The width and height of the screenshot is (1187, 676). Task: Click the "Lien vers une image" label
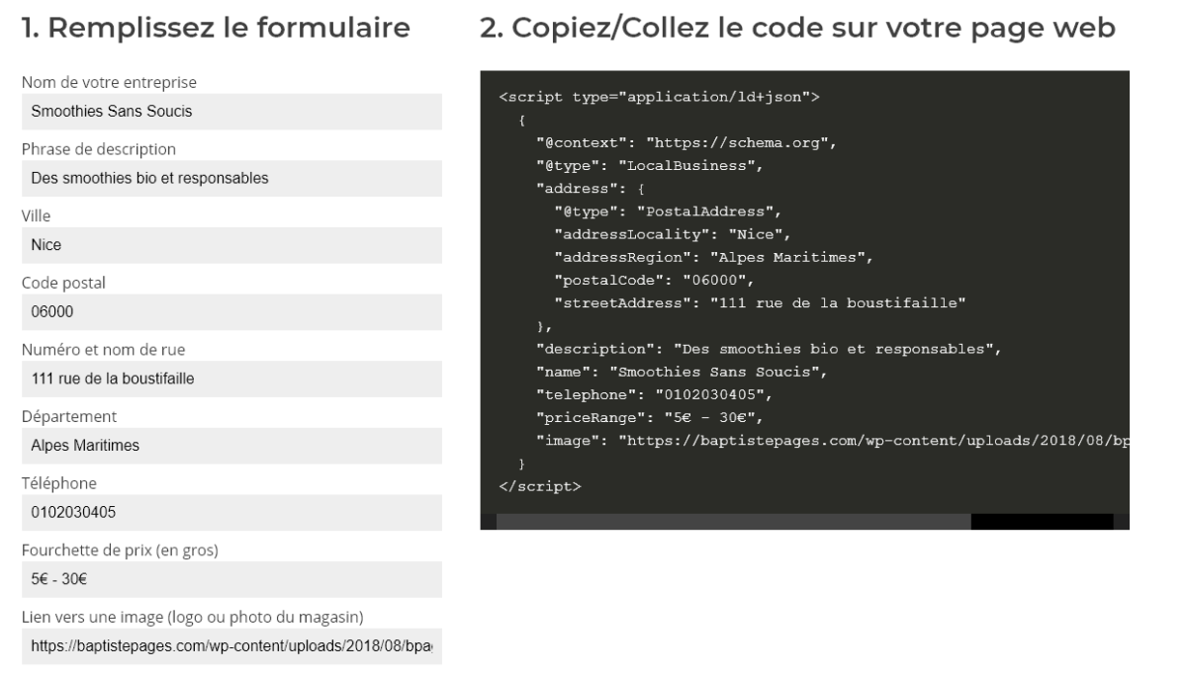pyautogui.click(x=193, y=618)
